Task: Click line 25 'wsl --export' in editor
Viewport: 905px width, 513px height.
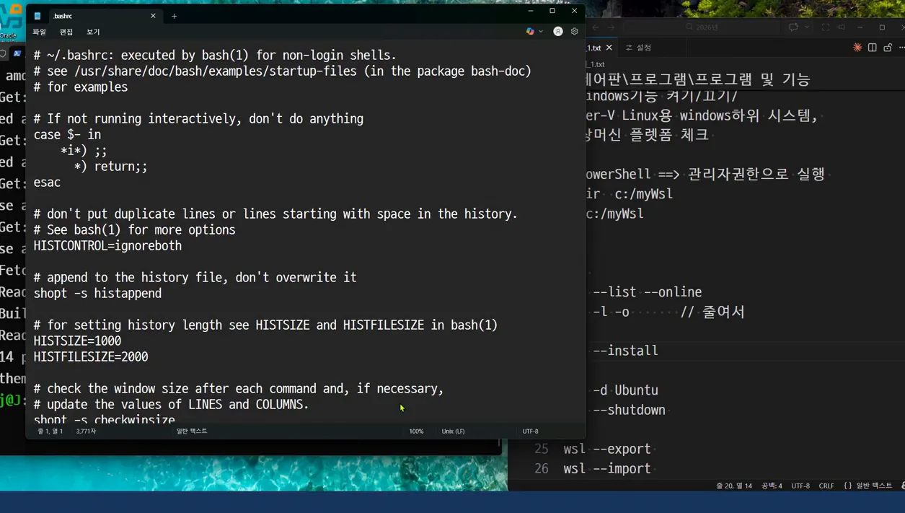Action: pos(607,449)
